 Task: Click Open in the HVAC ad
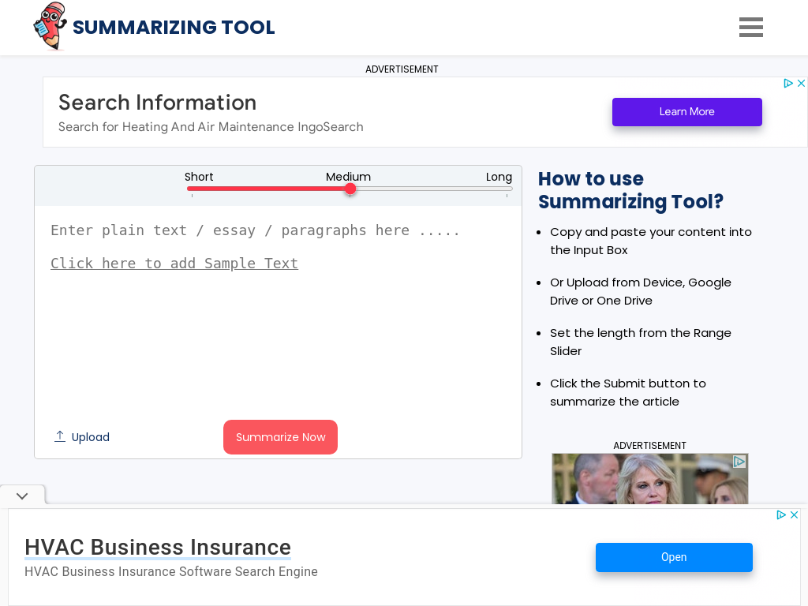pyautogui.click(x=674, y=557)
